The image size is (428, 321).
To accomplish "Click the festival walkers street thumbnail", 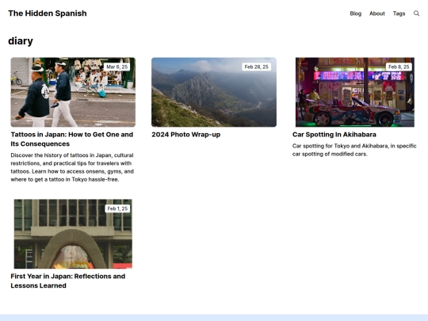I will [x=73, y=92].
